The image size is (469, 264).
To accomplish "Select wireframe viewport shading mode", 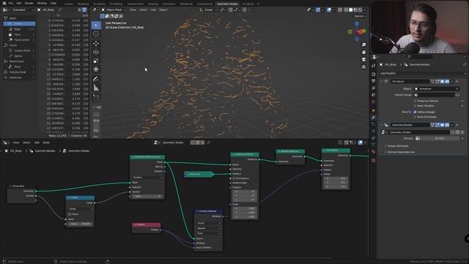I will 346,10.
